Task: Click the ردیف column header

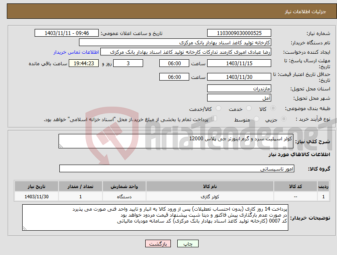Action: click(x=323, y=186)
